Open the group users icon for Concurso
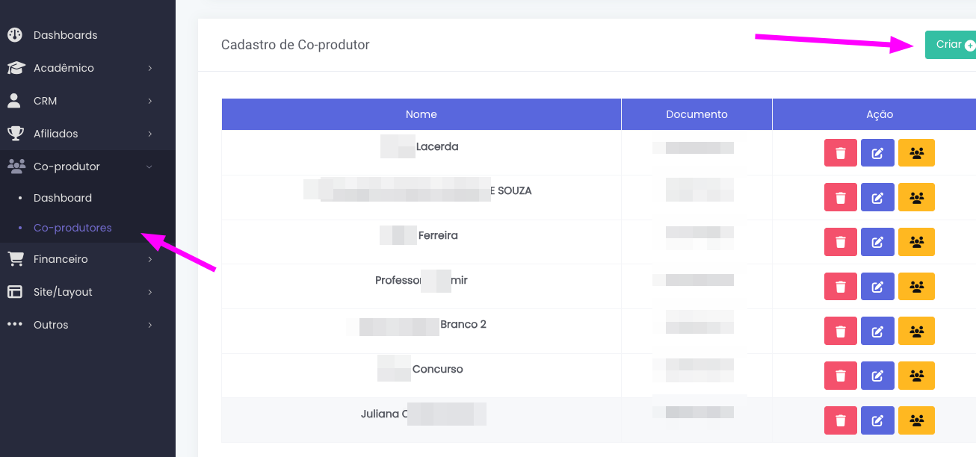The image size is (976, 457). click(916, 376)
